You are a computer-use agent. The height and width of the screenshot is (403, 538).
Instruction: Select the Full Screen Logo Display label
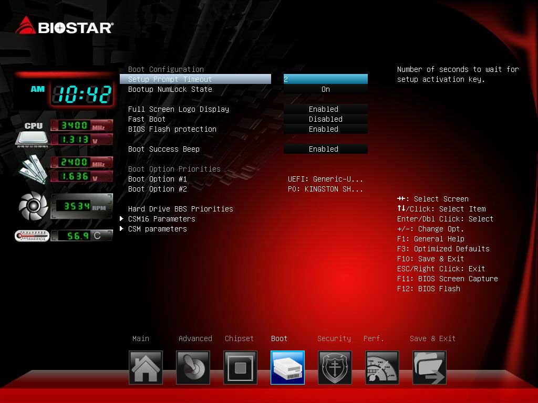[x=179, y=109]
